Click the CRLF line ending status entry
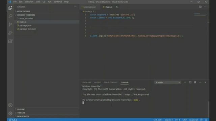 (185, 120)
